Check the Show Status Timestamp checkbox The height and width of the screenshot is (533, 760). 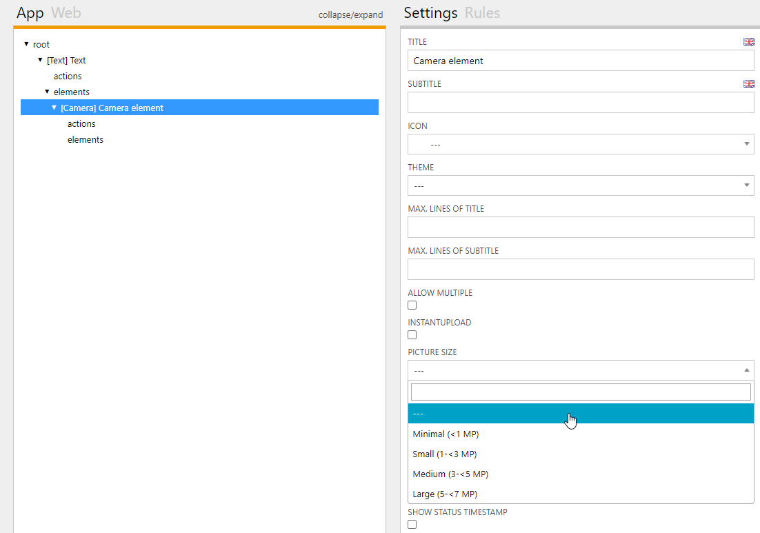point(412,525)
